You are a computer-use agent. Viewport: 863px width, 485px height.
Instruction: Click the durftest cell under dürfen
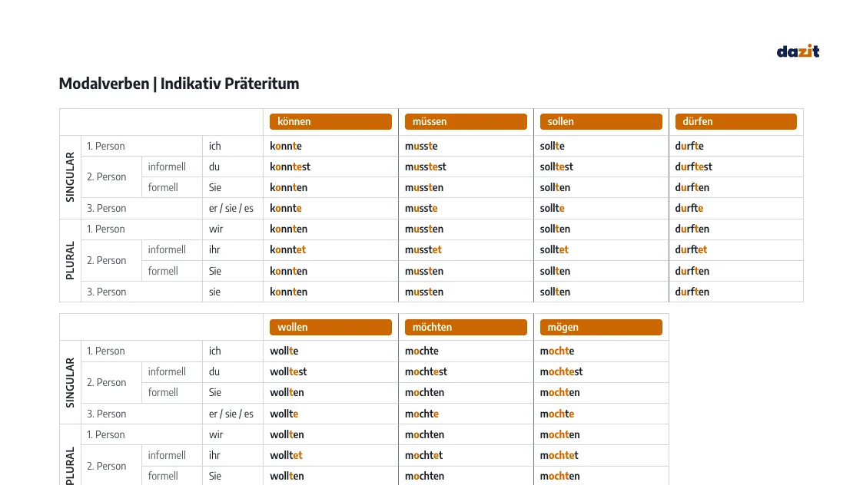click(693, 167)
